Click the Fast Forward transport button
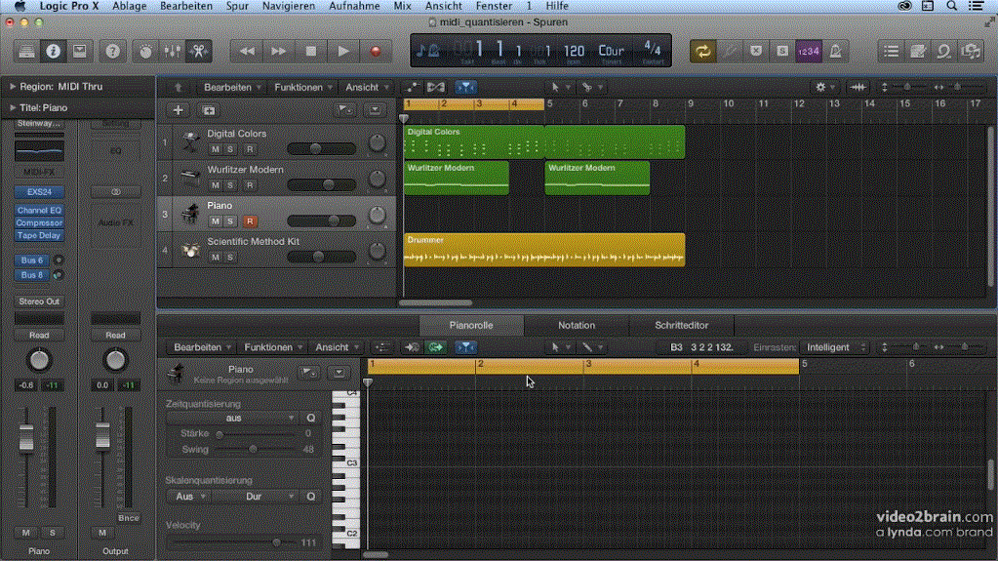Image resolution: width=998 pixels, height=561 pixels. click(279, 51)
